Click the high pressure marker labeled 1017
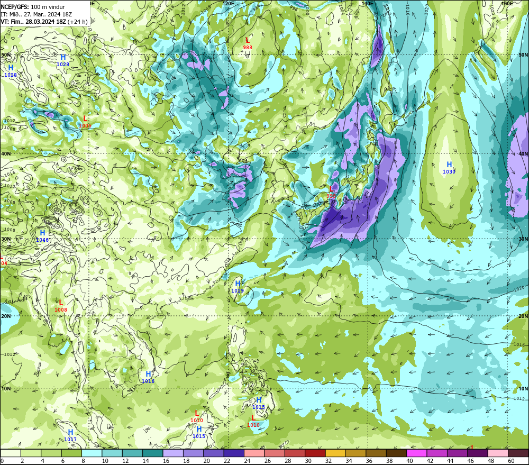529x465 pixels. pos(70,436)
